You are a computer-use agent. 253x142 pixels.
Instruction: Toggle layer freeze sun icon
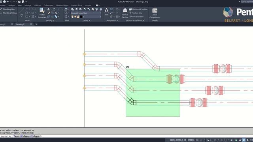tap(75, 17)
